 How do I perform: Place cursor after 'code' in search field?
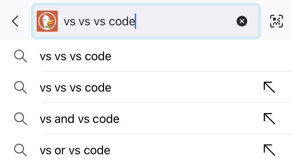tap(136, 21)
